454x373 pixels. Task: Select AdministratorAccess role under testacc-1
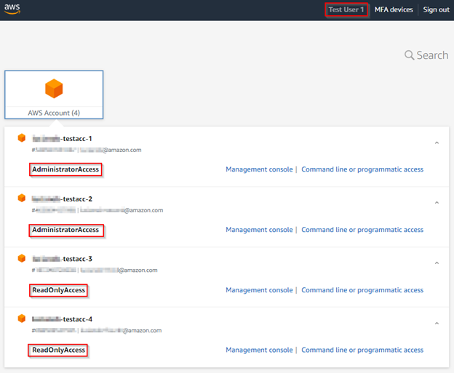tap(65, 169)
